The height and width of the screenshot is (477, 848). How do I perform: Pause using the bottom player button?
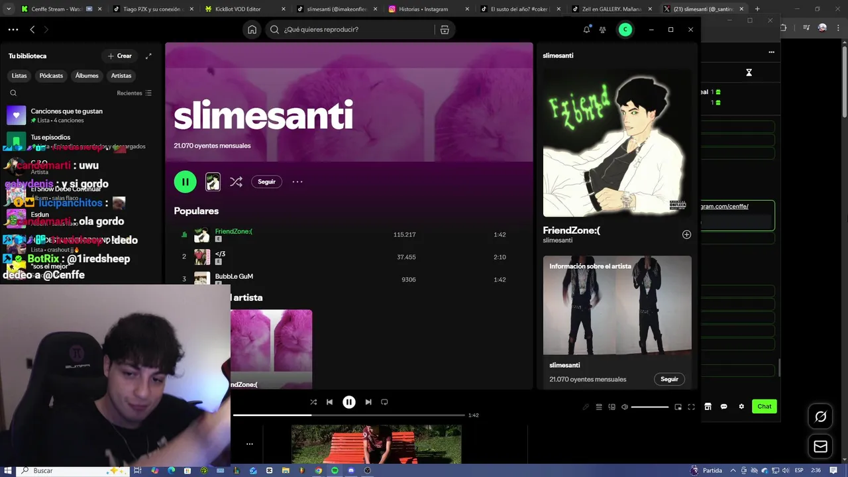(349, 401)
